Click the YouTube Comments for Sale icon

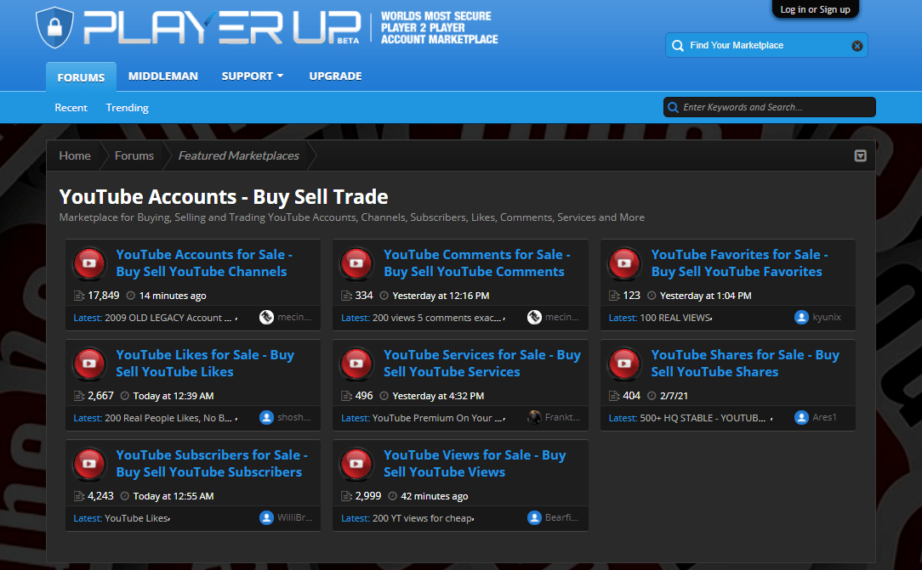pyautogui.click(x=357, y=263)
